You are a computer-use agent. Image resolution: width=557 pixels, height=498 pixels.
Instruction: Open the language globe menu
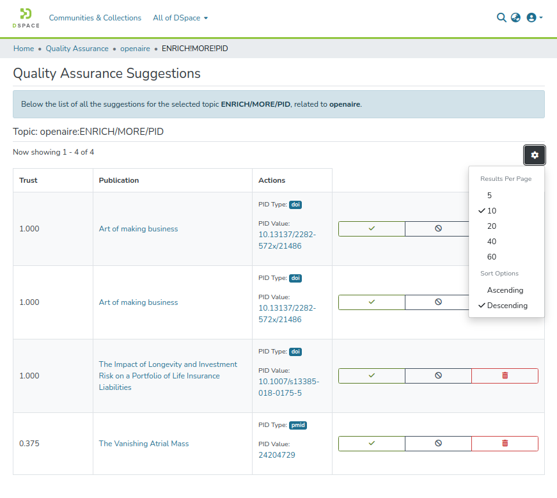click(x=515, y=18)
